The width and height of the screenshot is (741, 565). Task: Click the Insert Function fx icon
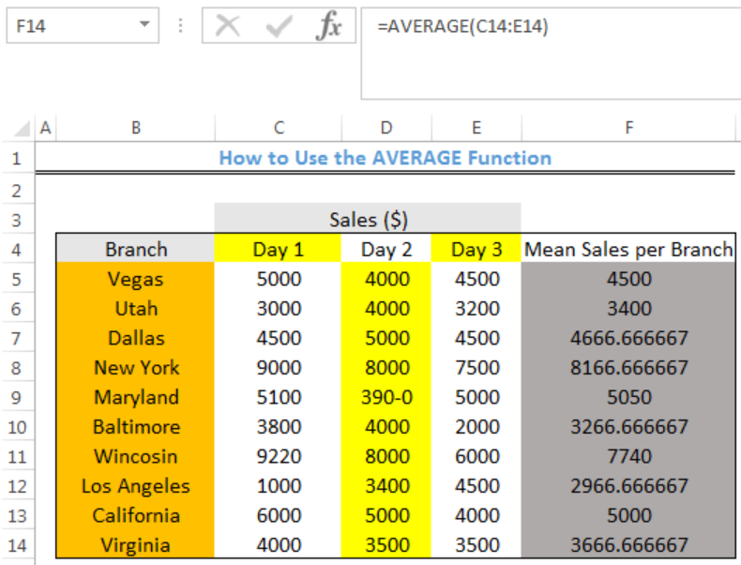pyautogui.click(x=329, y=25)
